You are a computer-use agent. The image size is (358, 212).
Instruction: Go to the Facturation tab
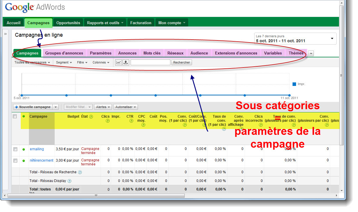(x=141, y=23)
